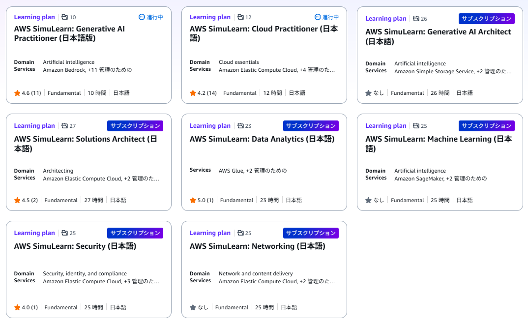Click 'Fundamental' level on Machine Learning card
528x327 pixels.
(408, 200)
